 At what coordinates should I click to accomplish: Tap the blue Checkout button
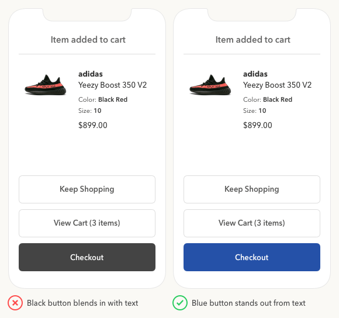[x=252, y=257]
